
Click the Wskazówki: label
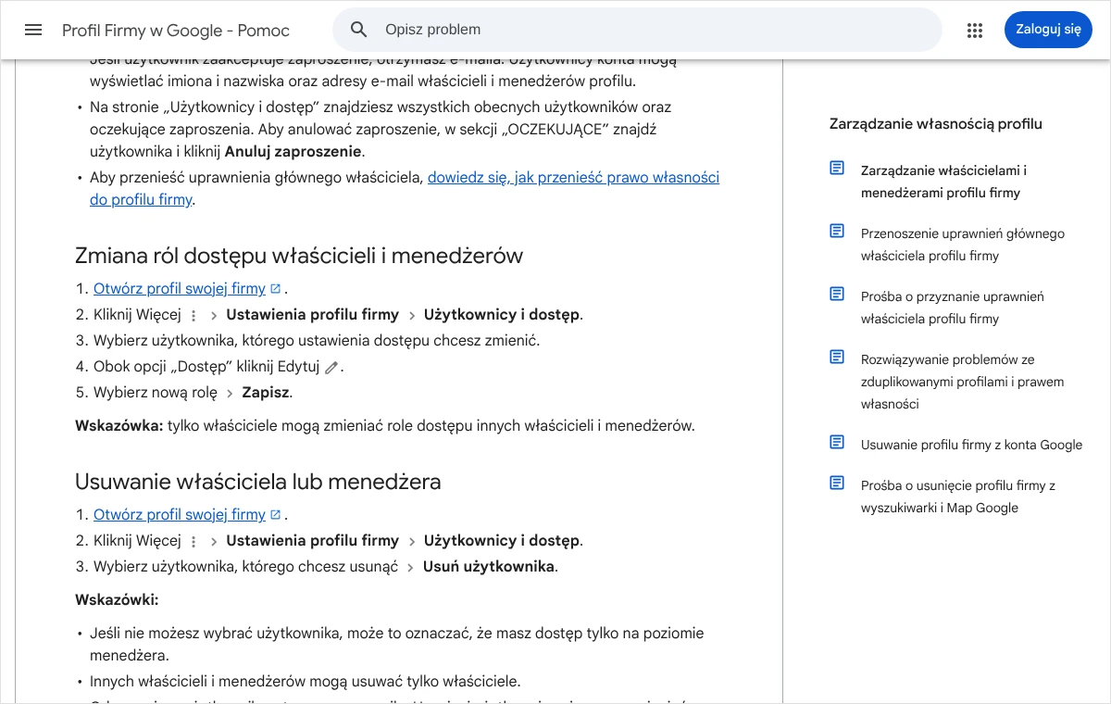pos(117,600)
